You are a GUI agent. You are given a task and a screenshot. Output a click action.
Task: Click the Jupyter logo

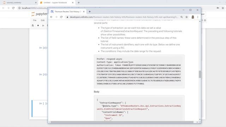39,14
